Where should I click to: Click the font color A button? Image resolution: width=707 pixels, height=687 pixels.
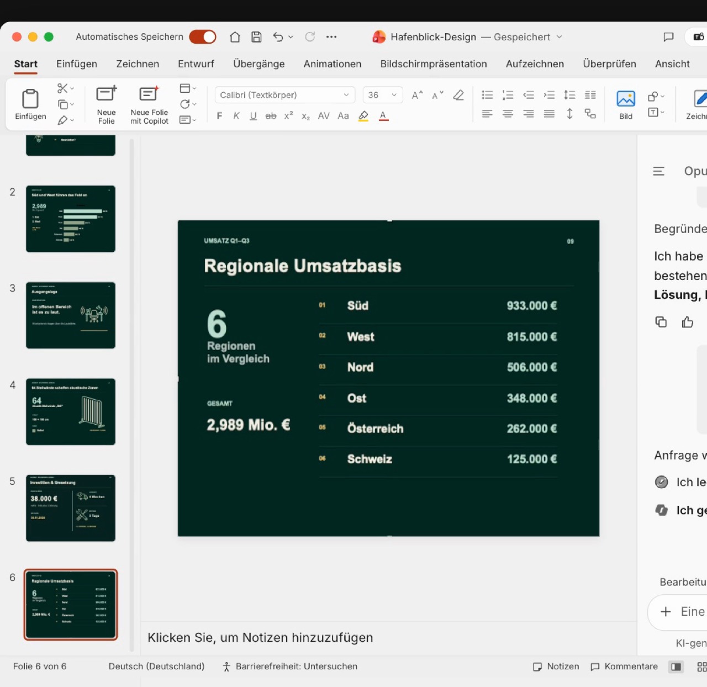point(383,116)
